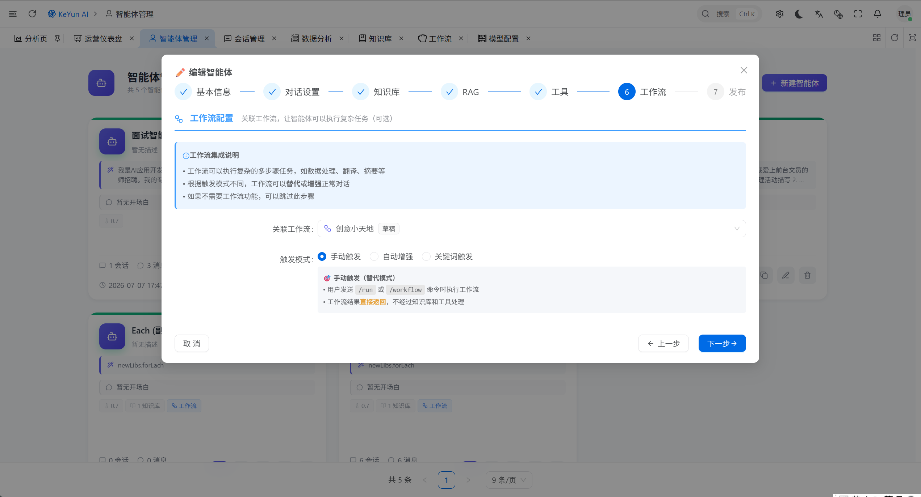The height and width of the screenshot is (497, 921).
Task: Open the notifications bell
Action: point(878,14)
